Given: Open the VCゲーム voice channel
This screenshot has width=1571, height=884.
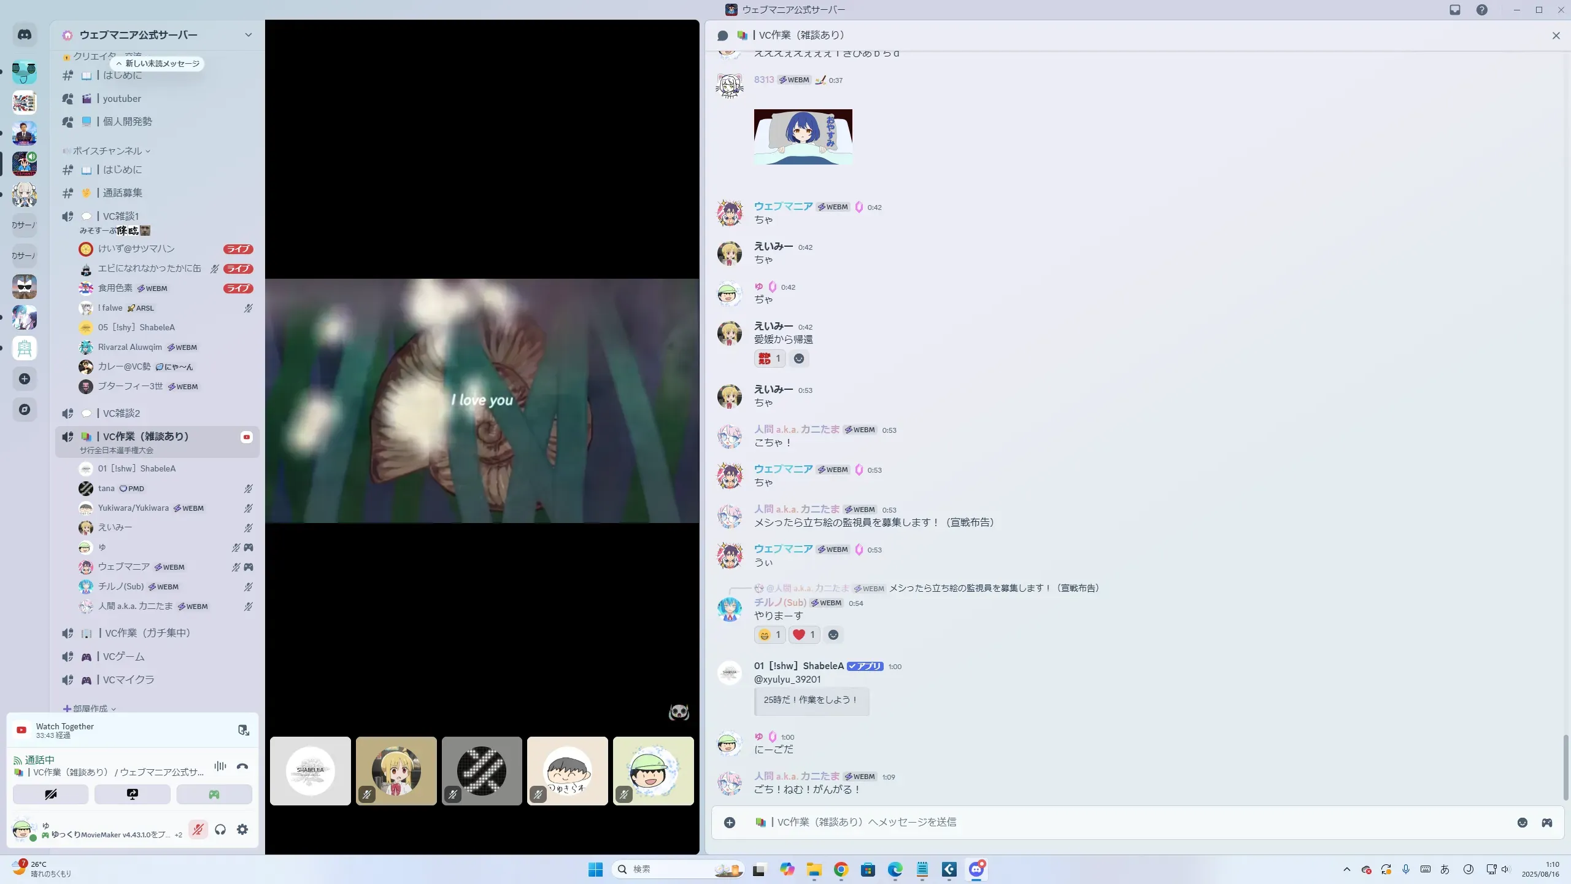Looking at the screenshot, I should coord(123,657).
